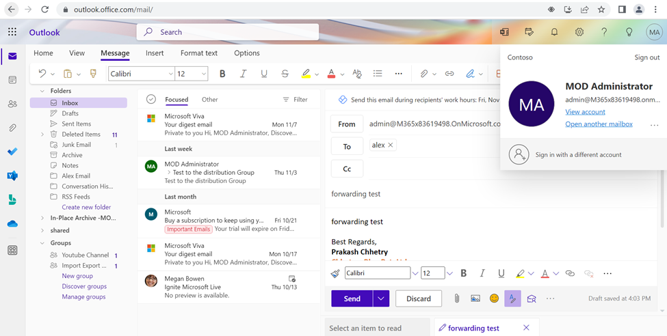Toggle Underline in compose formatting bar
Image resolution: width=667 pixels, height=336 pixels.
pos(501,273)
